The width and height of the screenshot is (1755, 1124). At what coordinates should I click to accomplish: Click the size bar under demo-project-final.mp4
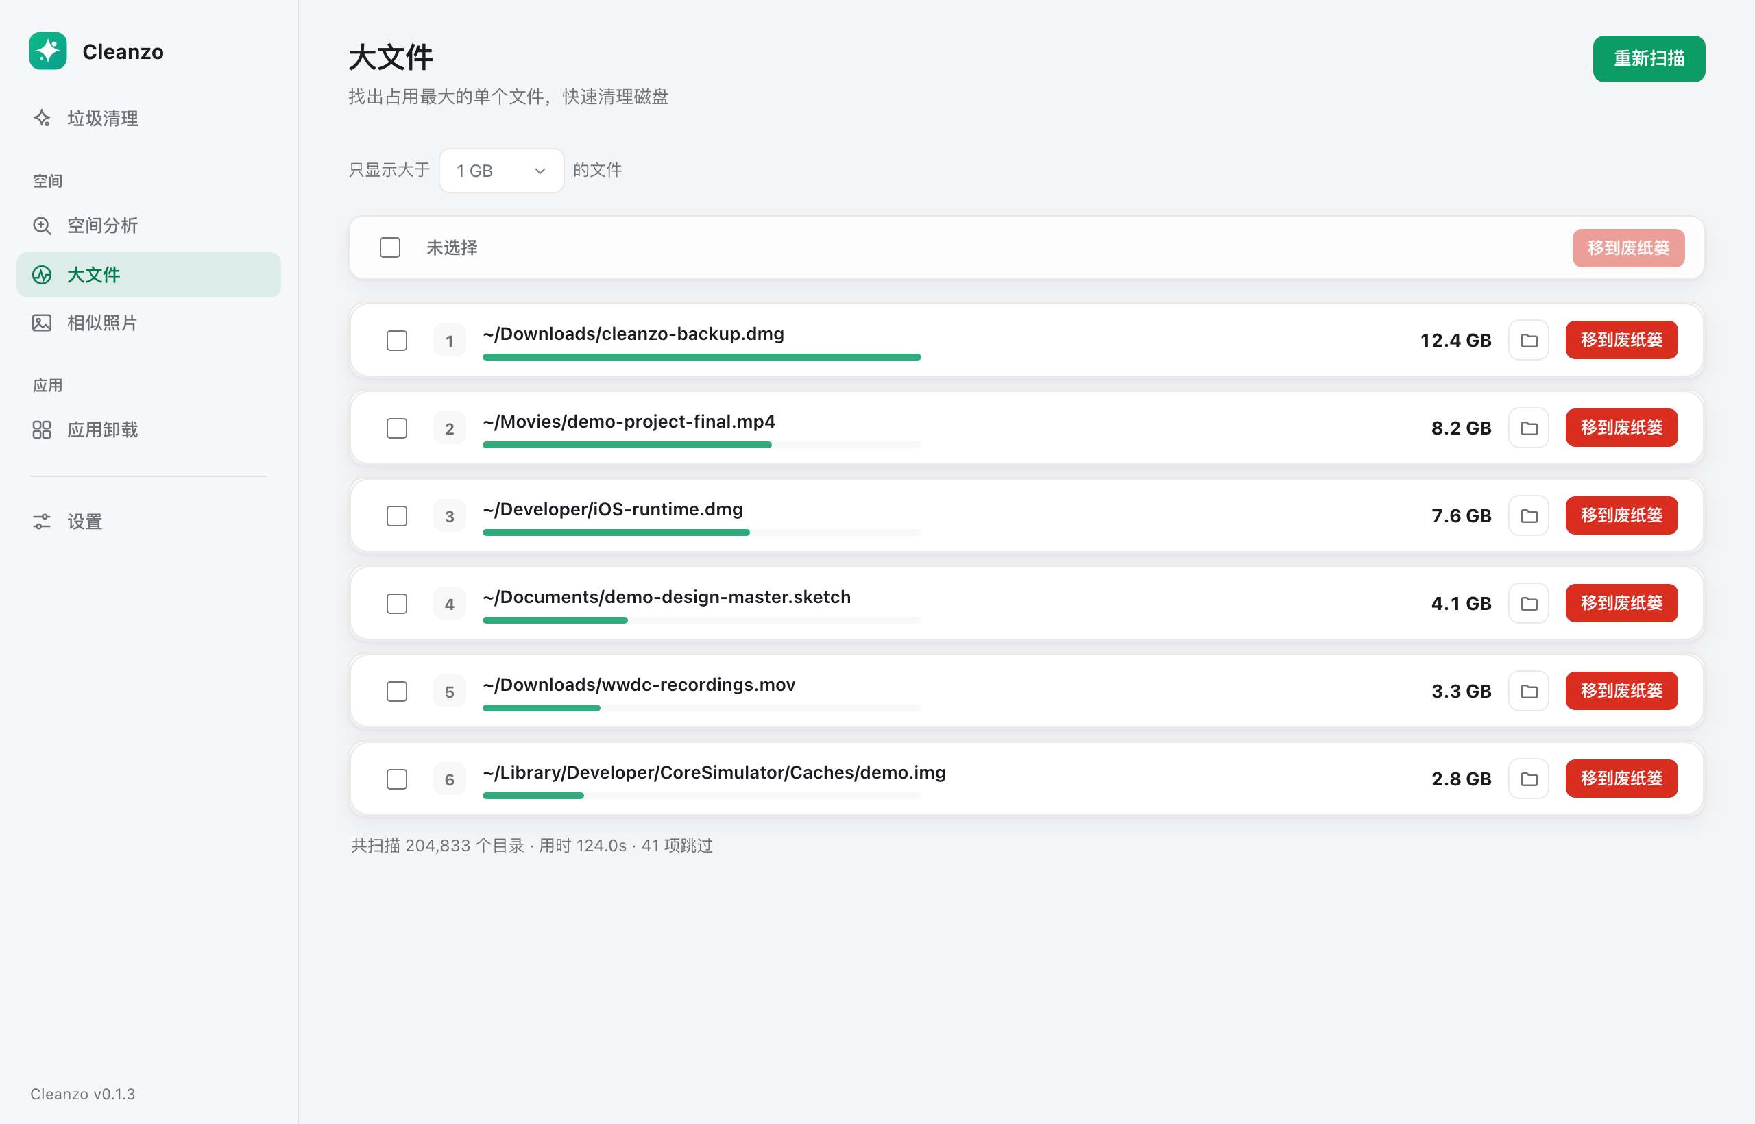[701, 445]
